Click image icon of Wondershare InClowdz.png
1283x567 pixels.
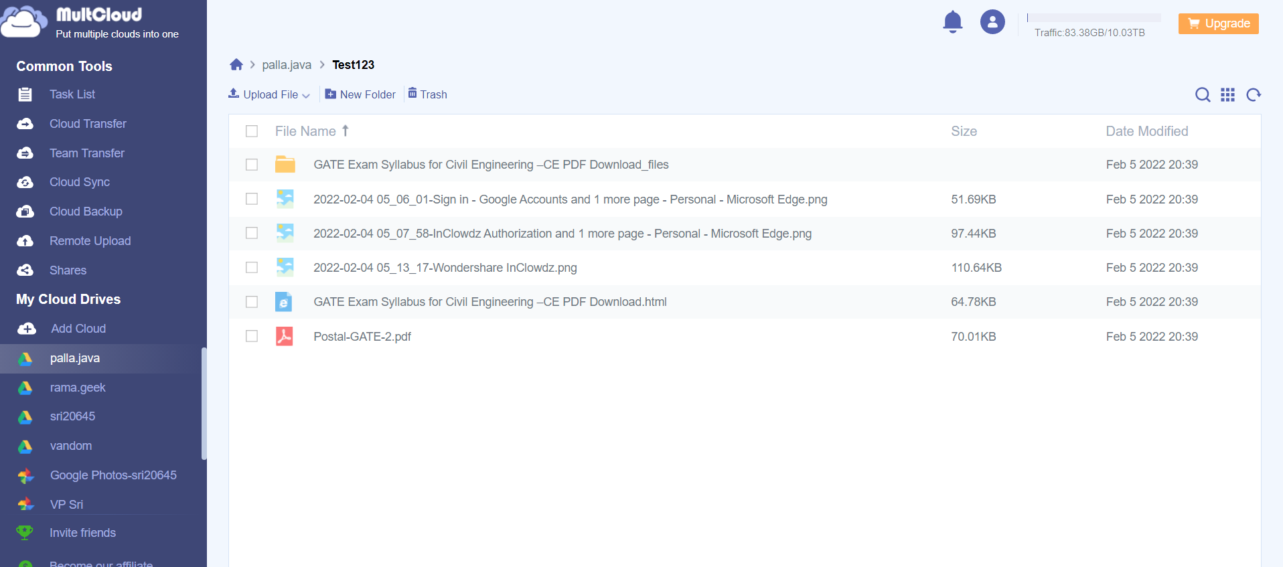pos(285,268)
